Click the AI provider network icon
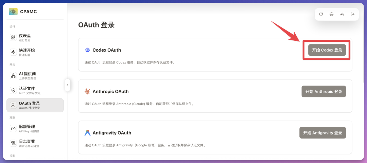Viewport: 367px width, 163px height. (13, 75)
